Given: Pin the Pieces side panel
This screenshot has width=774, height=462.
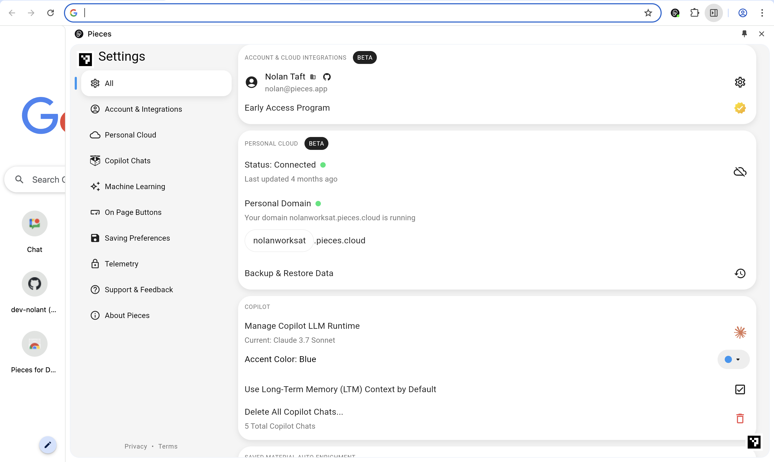Looking at the screenshot, I should click(744, 34).
